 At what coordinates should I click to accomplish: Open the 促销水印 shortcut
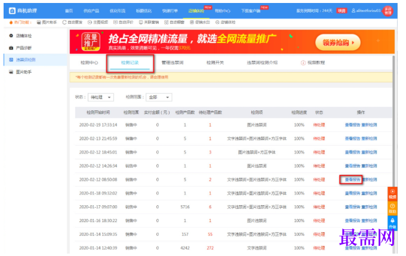point(200,22)
